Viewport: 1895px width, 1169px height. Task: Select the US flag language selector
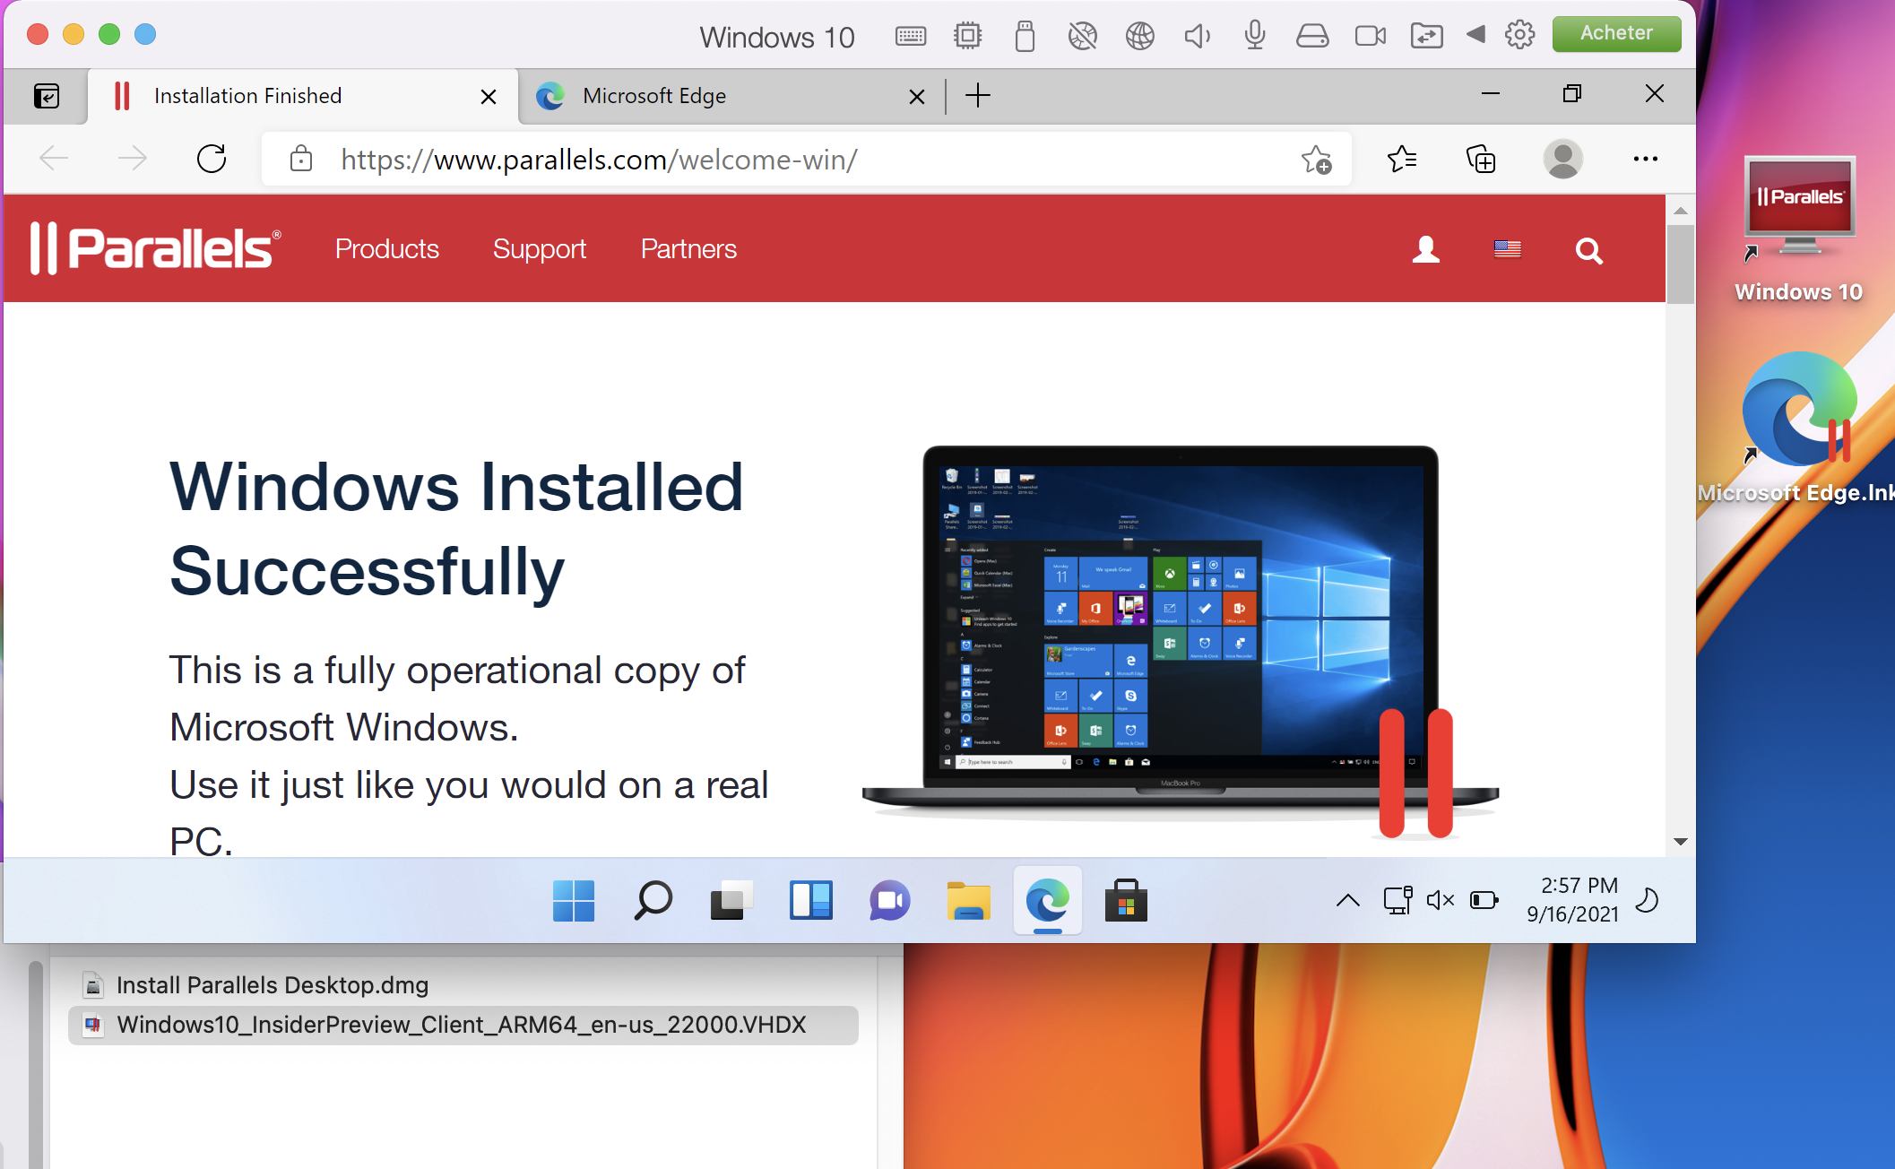point(1507,249)
